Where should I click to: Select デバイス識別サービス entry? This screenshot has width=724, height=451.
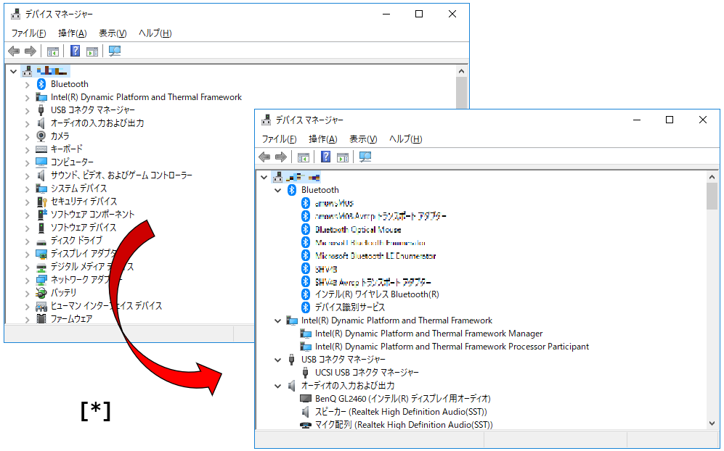point(349,307)
